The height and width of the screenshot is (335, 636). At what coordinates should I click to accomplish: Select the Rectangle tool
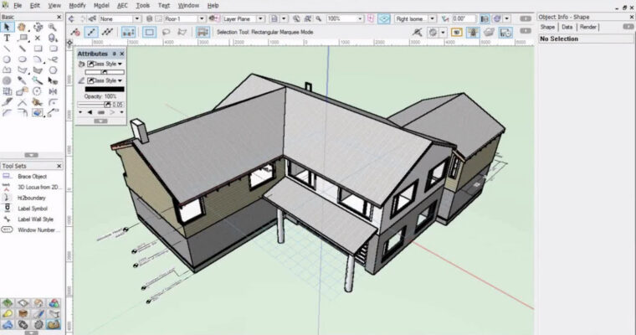coord(38,49)
